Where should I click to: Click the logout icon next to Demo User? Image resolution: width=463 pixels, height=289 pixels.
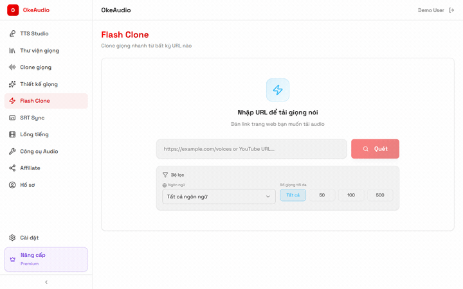coord(451,10)
